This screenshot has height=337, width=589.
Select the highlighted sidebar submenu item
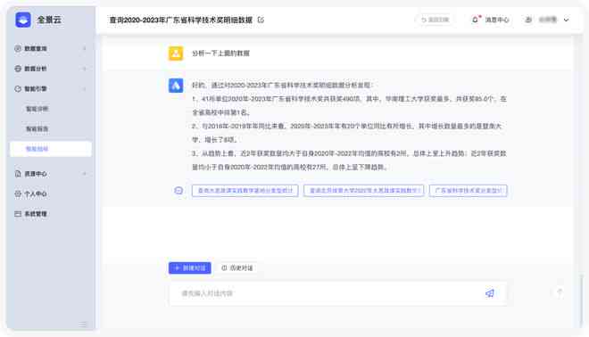tap(51, 149)
